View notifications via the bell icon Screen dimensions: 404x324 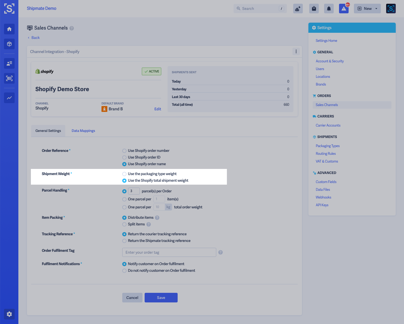[329, 8]
